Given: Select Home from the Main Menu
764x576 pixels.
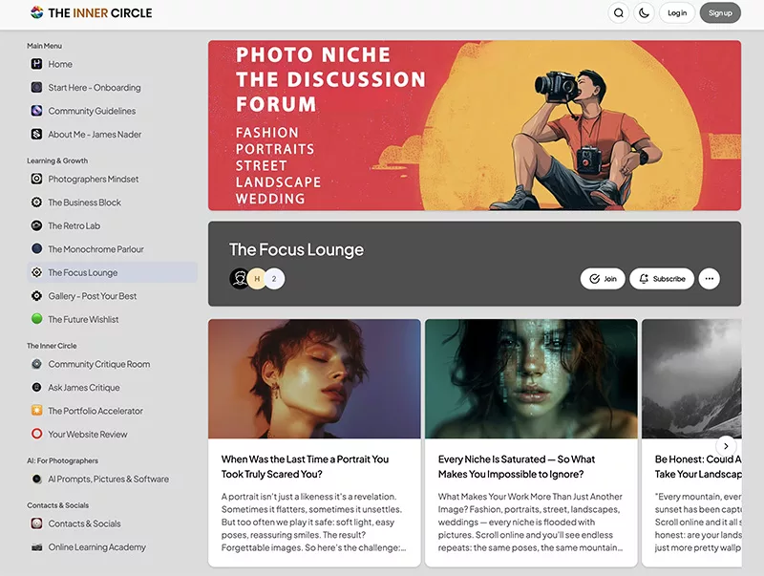Looking at the screenshot, I should coord(60,64).
